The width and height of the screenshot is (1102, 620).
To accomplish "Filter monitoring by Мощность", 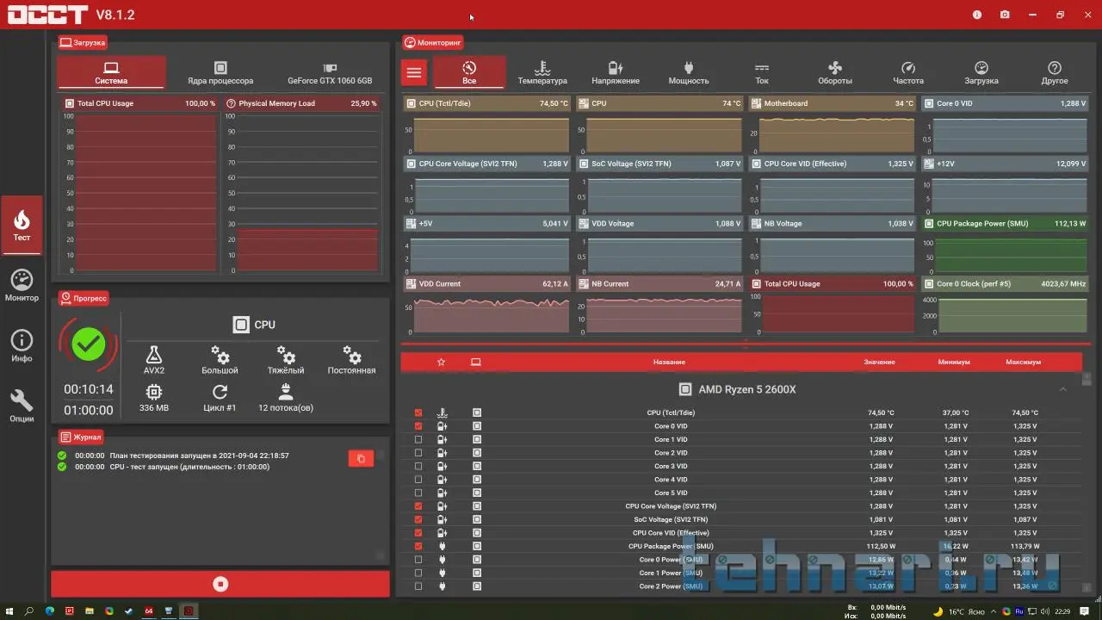I will 689,72.
